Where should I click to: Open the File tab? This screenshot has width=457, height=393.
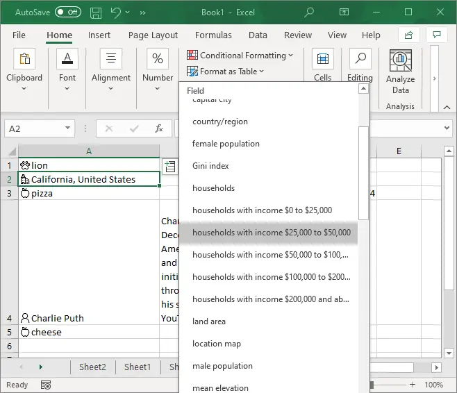pos(19,35)
